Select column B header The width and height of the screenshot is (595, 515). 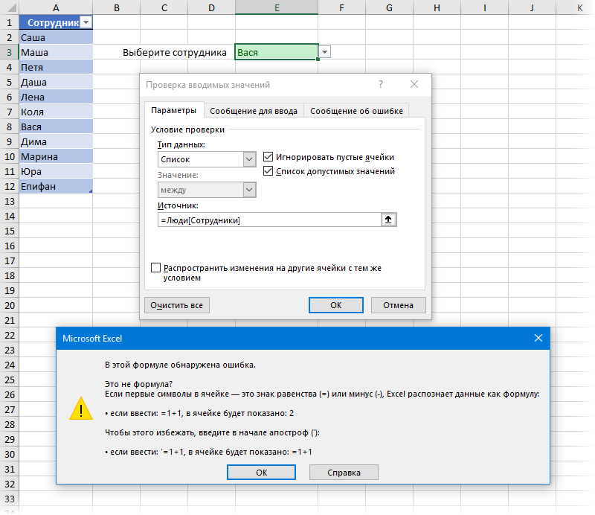click(x=117, y=7)
